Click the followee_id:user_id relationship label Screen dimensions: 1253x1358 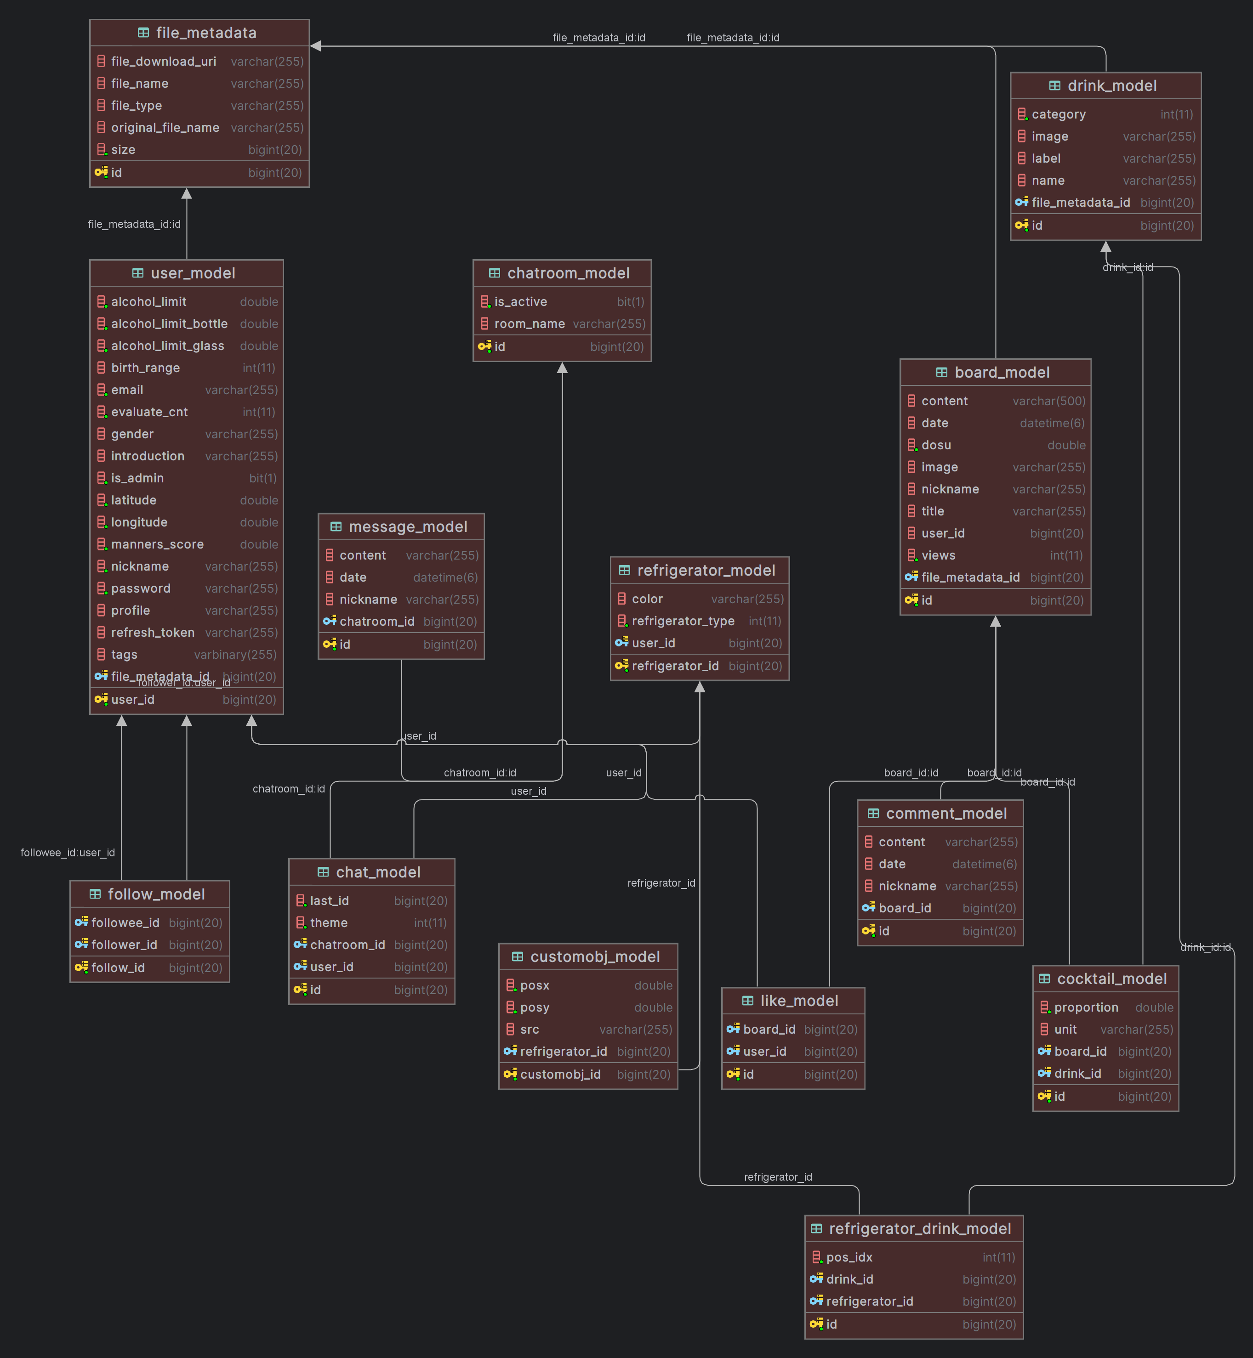pyautogui.click(x=67, y=853)
